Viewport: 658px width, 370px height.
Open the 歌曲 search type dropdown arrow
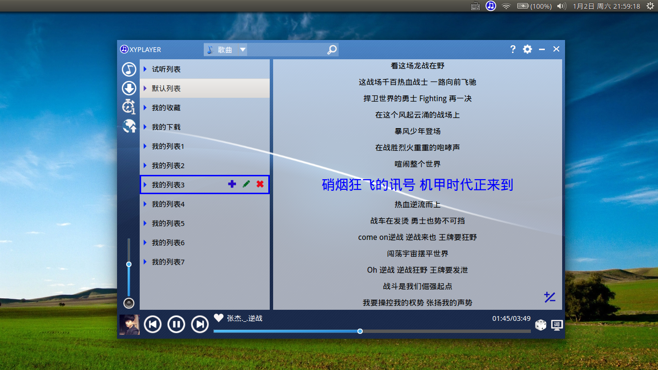point(243,50)
